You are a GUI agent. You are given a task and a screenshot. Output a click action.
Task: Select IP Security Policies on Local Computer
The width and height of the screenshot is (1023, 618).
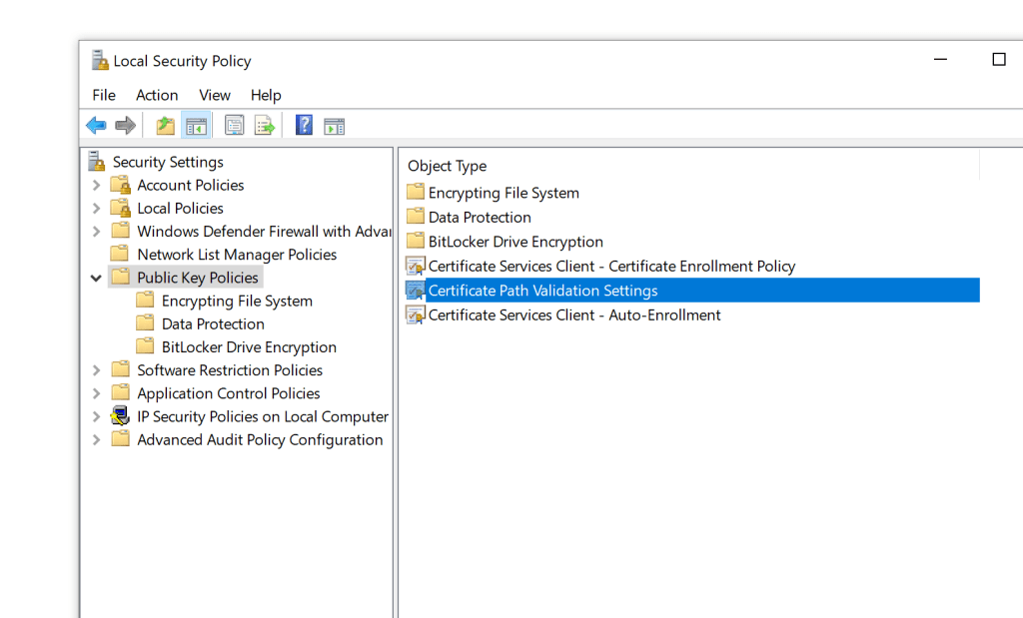click(x=262, y=417)
